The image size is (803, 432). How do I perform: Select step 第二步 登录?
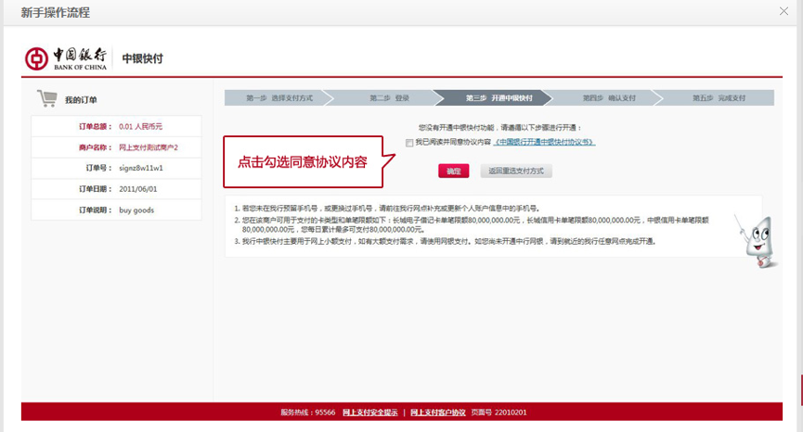(389, 98)
